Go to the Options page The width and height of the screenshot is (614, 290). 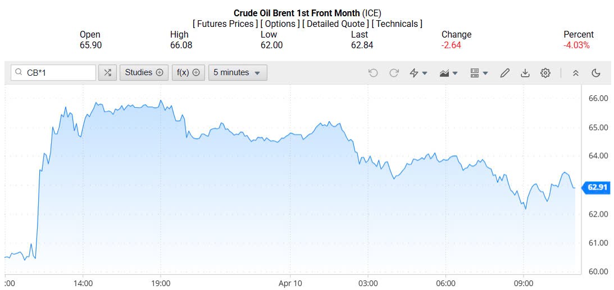click(x=280, y=24)
